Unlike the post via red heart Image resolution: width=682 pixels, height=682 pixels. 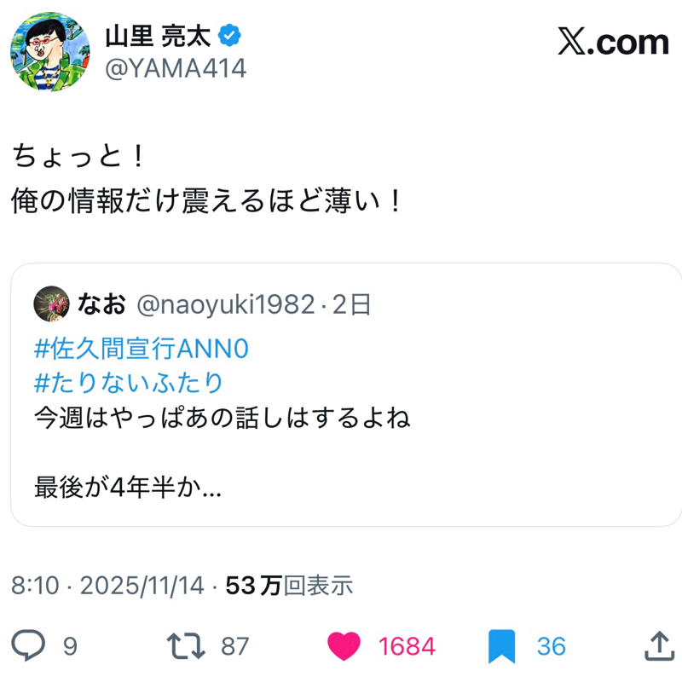tap(344, 646)
